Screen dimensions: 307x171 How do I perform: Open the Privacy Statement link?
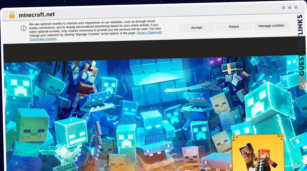pos(149,32)
